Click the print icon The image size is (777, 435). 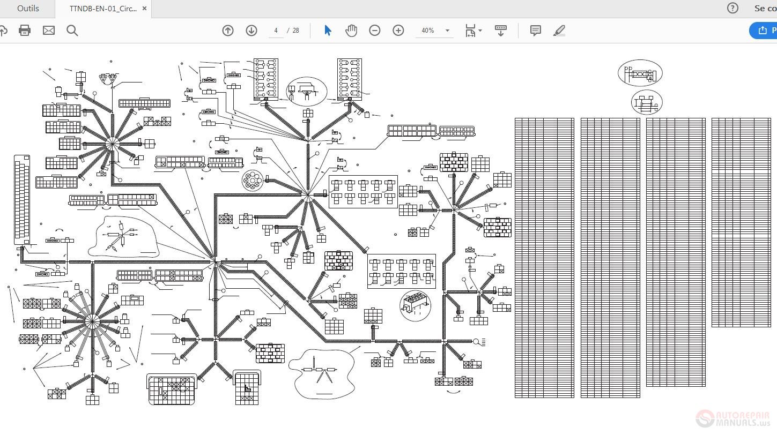25,31
